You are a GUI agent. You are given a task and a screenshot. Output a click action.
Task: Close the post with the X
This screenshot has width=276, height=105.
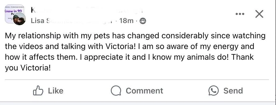(259, 14)
